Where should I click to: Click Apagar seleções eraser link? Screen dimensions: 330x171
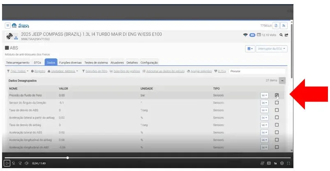(199, 71)
